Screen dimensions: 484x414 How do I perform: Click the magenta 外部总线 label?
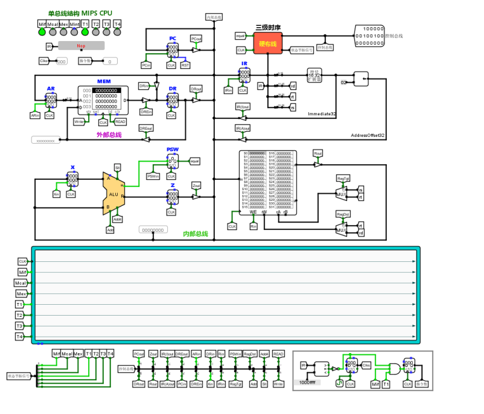(109, 135)
